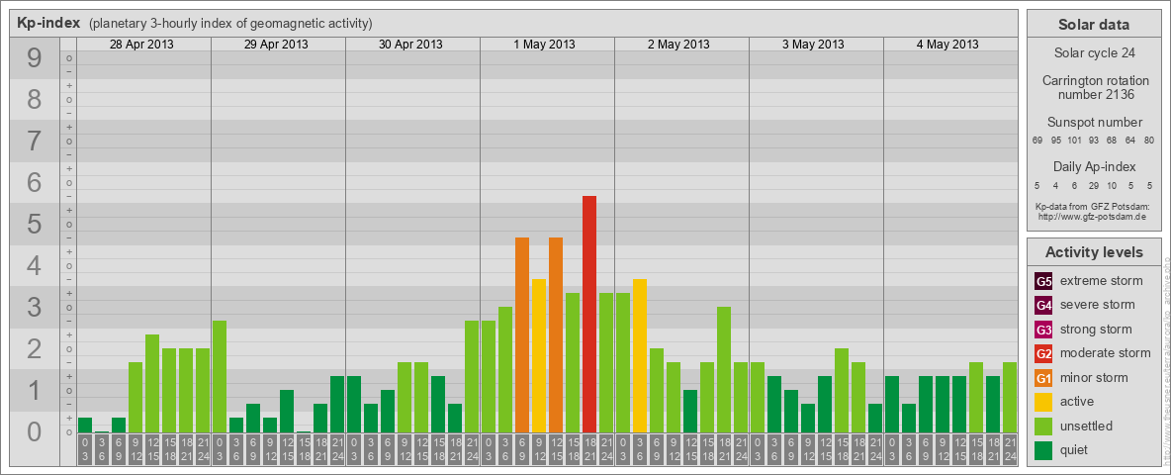Screen dimensions: 1171x475
Task: Click 'Carrington rotation number 2136'
Action: [x=1095, y=87]
